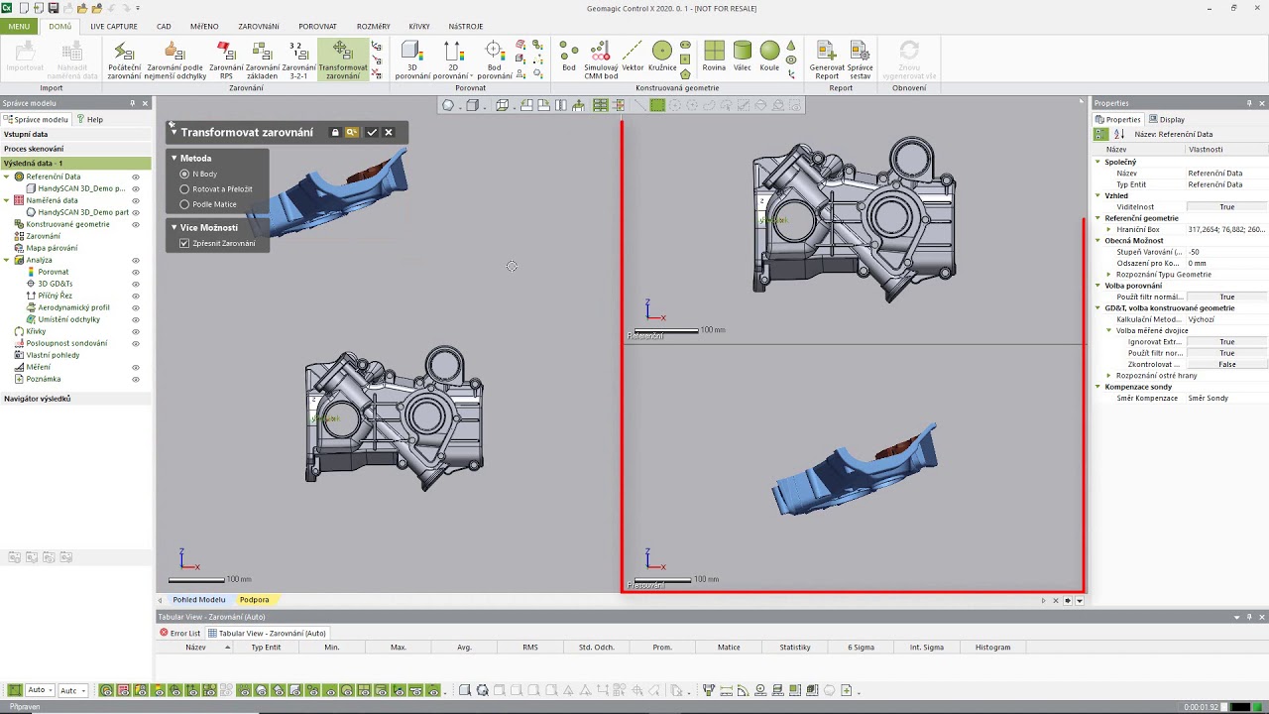The width and height of the screenshot is (1269, 714).
Task: Click the Kružnice circle tool
Action: click(662, 57)
